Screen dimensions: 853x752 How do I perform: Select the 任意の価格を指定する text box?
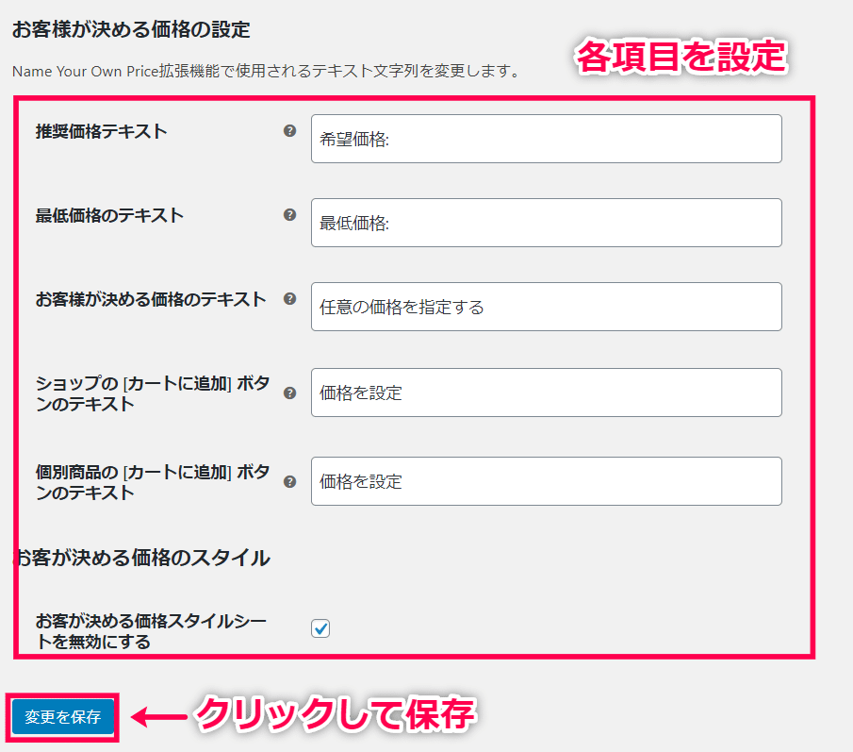[x=546, y=307]
